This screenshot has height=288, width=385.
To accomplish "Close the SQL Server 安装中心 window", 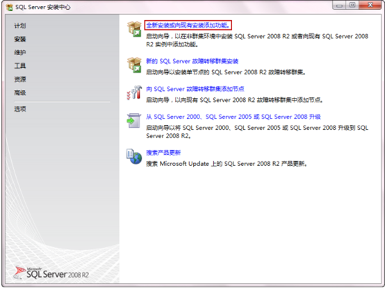I will click(370, 5).
